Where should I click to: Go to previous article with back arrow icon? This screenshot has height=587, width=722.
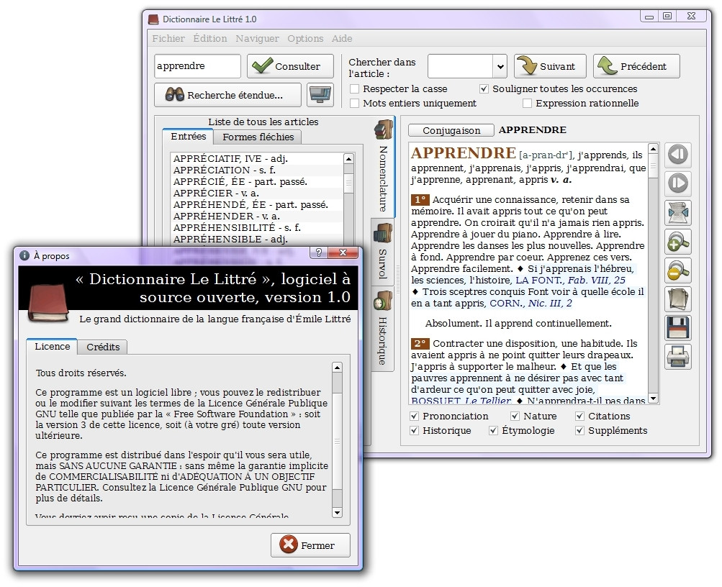677,155
